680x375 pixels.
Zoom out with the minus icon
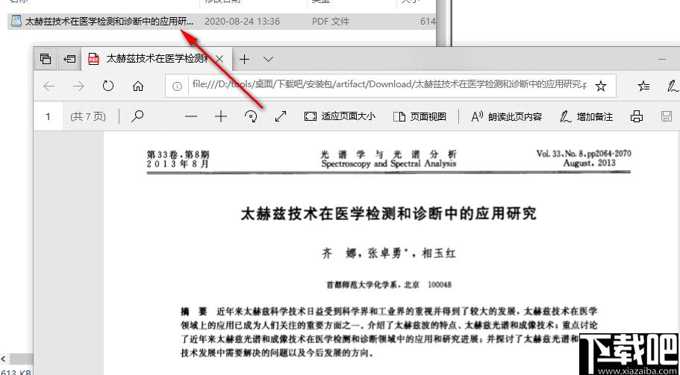tap(192, 116)
